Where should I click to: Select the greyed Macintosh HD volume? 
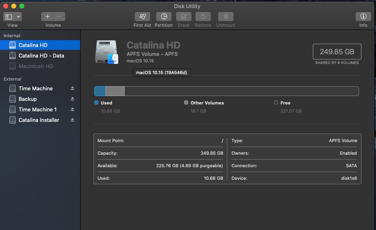click(40, 66)
